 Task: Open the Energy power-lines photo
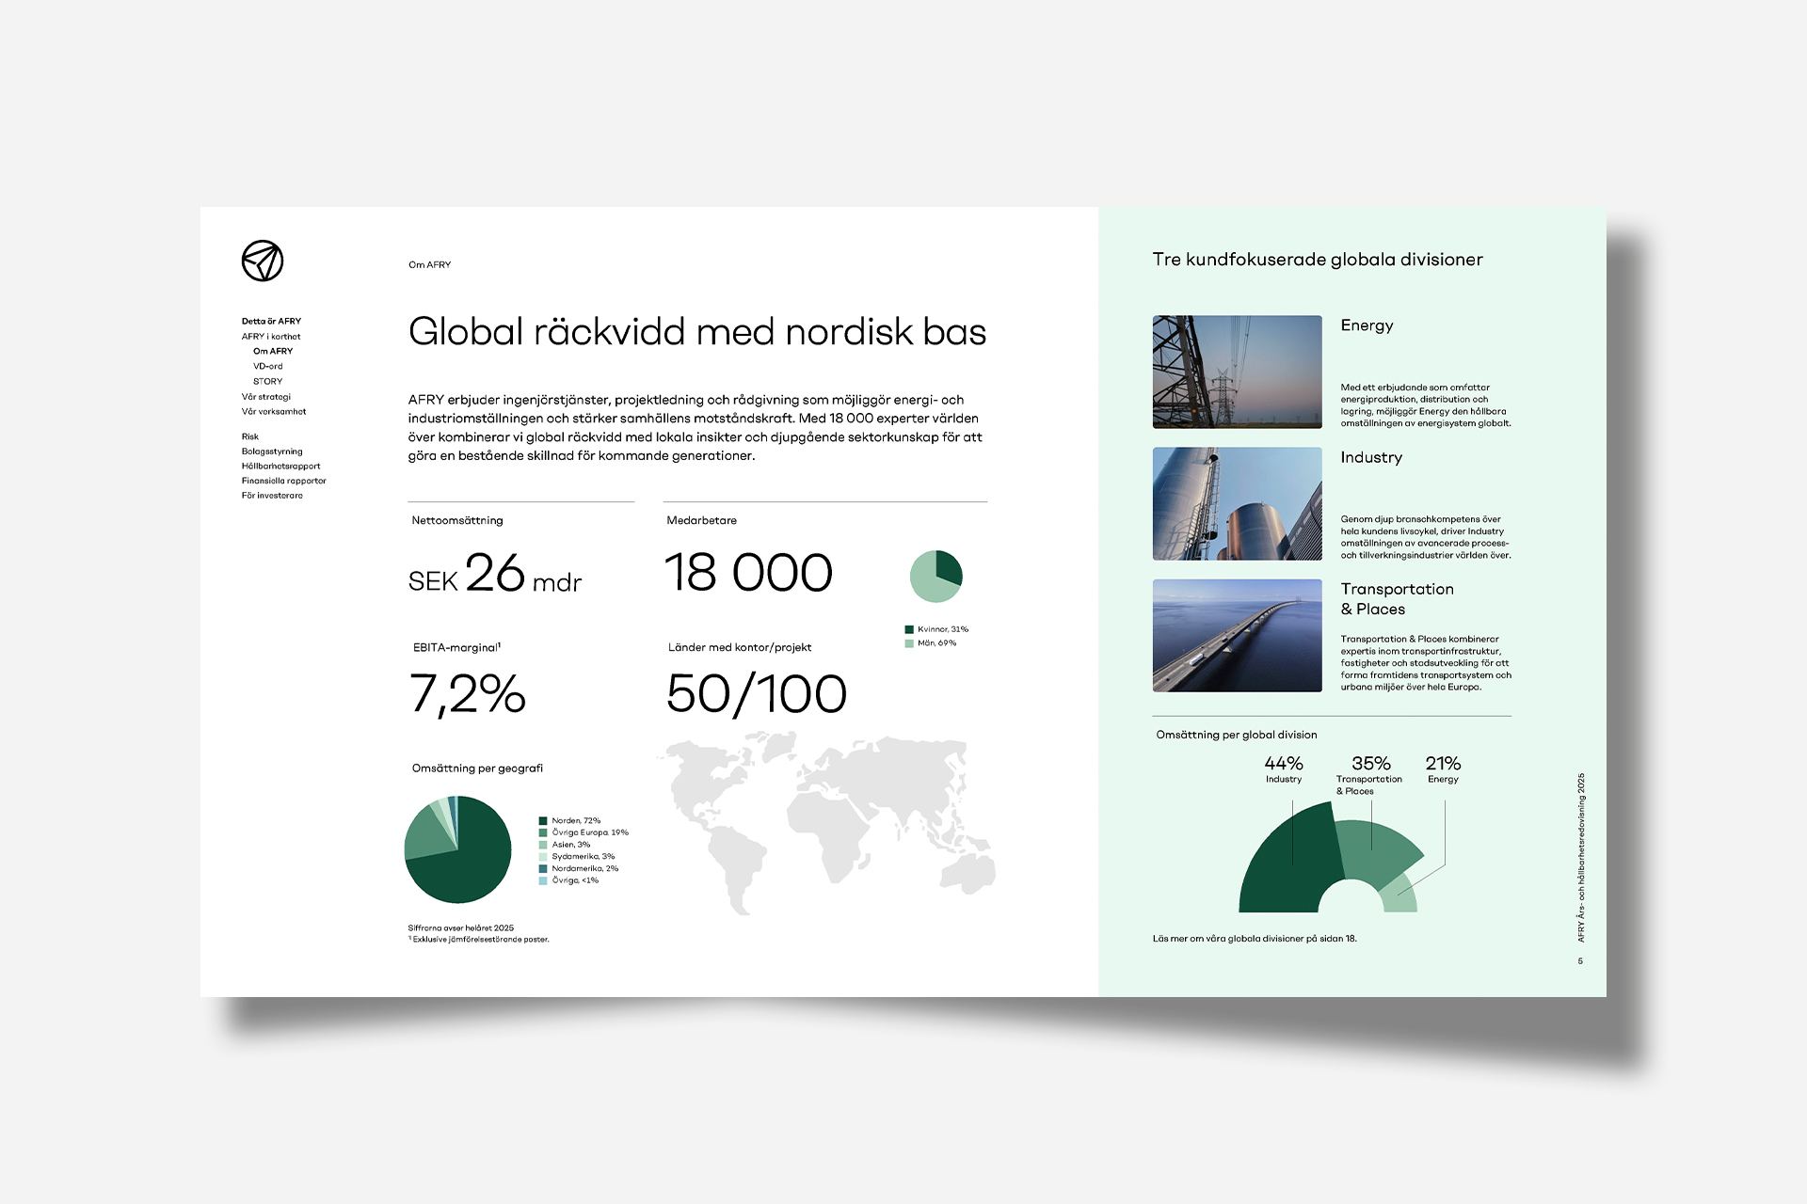pos(1237,372)
